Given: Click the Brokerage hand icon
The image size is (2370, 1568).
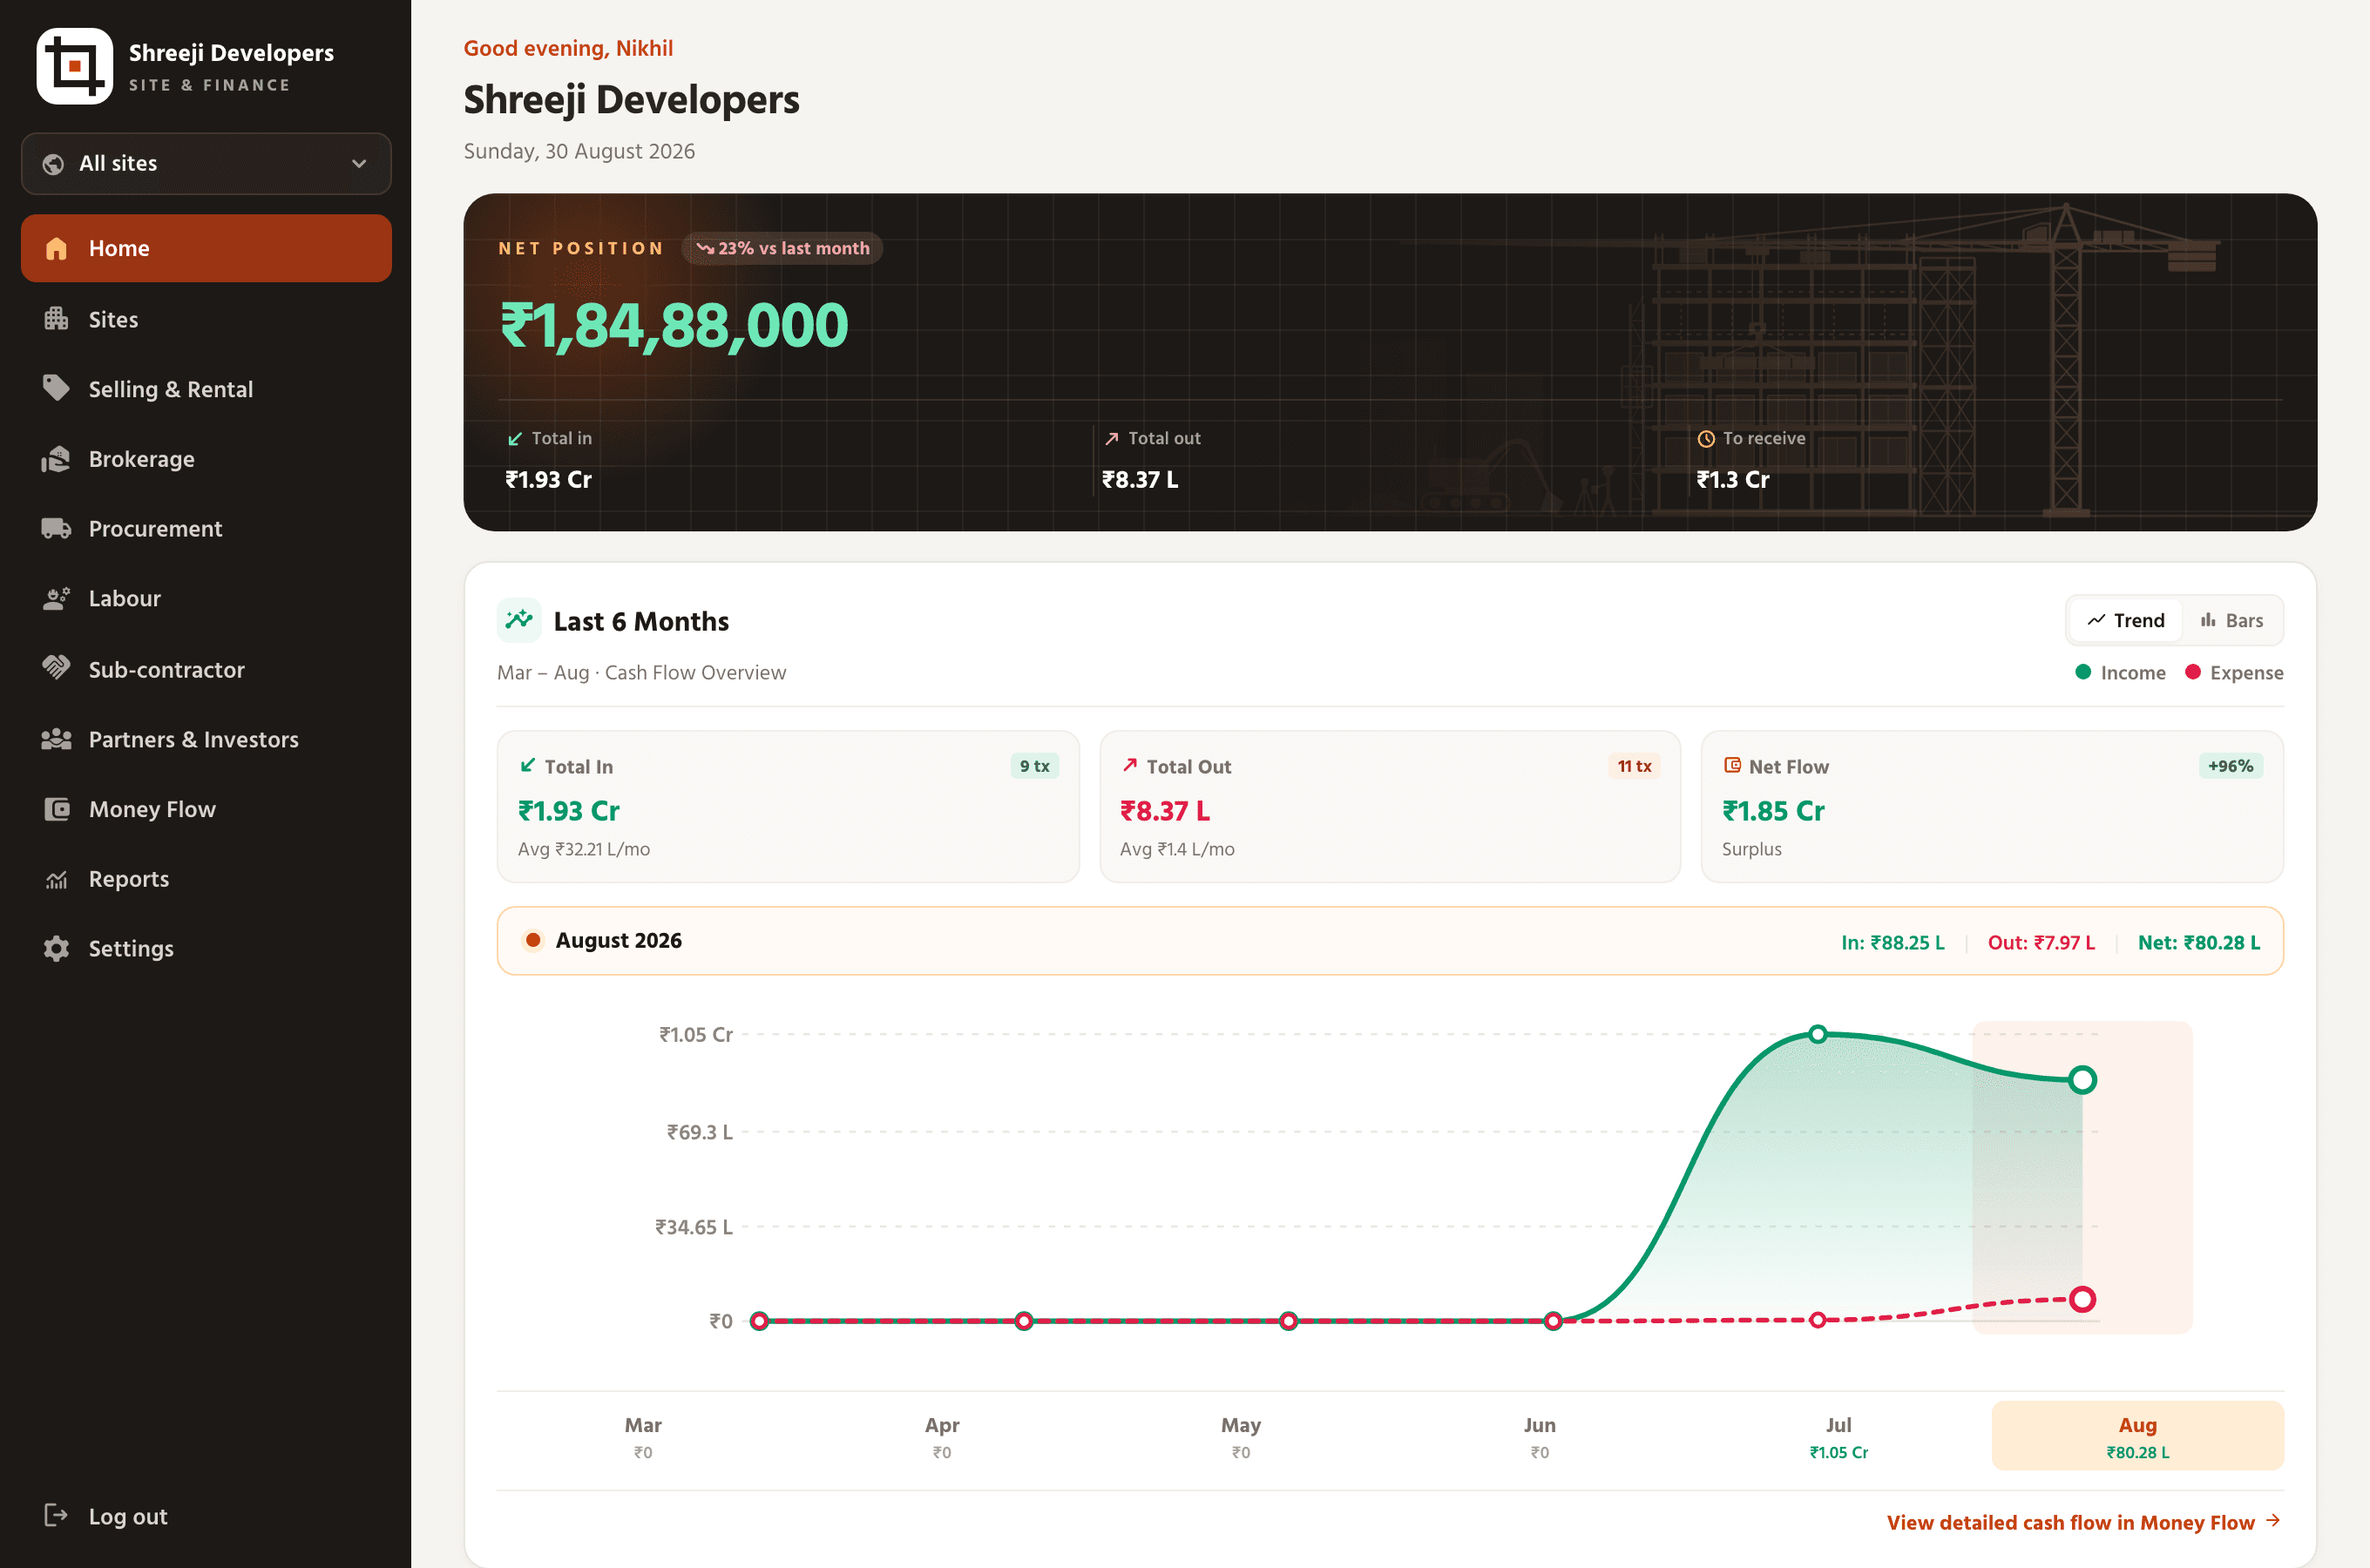Looking at the screenshot, I should [x=57, y=459].
